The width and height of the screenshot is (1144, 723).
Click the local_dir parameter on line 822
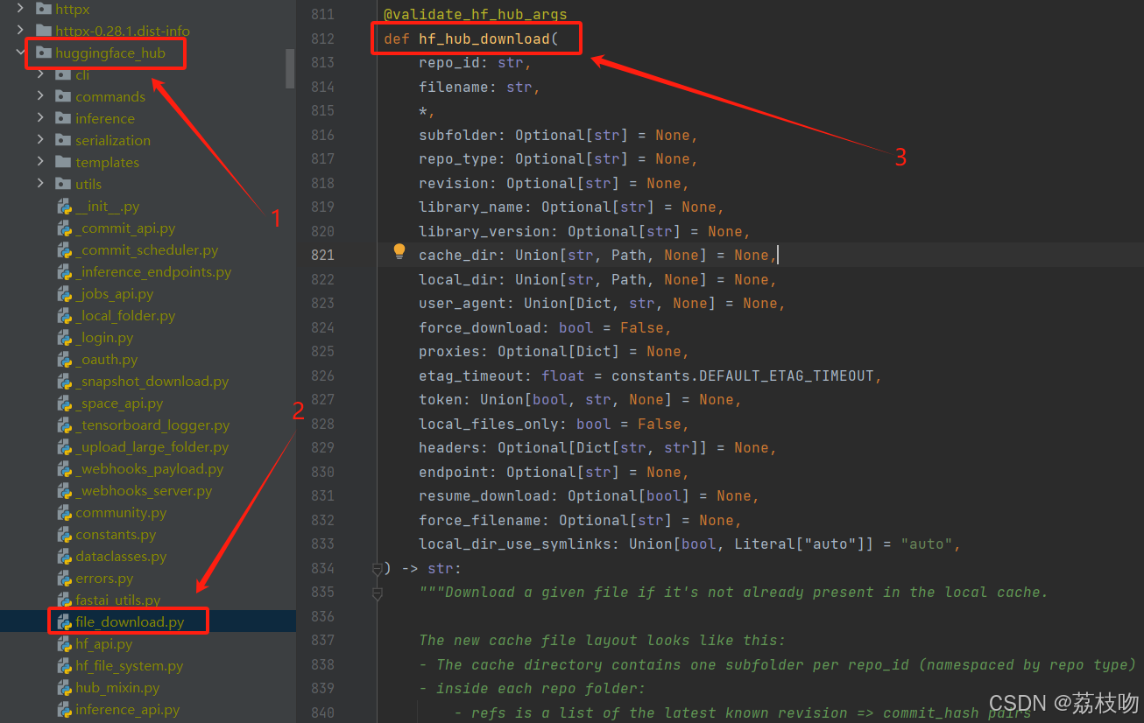458,280
